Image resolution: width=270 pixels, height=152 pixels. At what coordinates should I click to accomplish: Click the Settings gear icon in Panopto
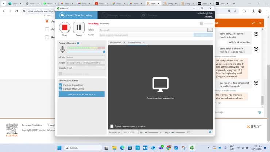pyautogui.click(x=143, y=15)
